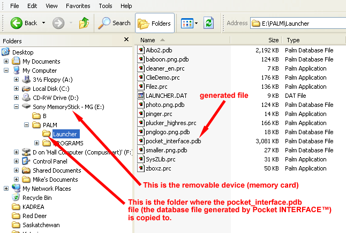
Task: Select the Saskatchewan folder
Action: [41, 225]
